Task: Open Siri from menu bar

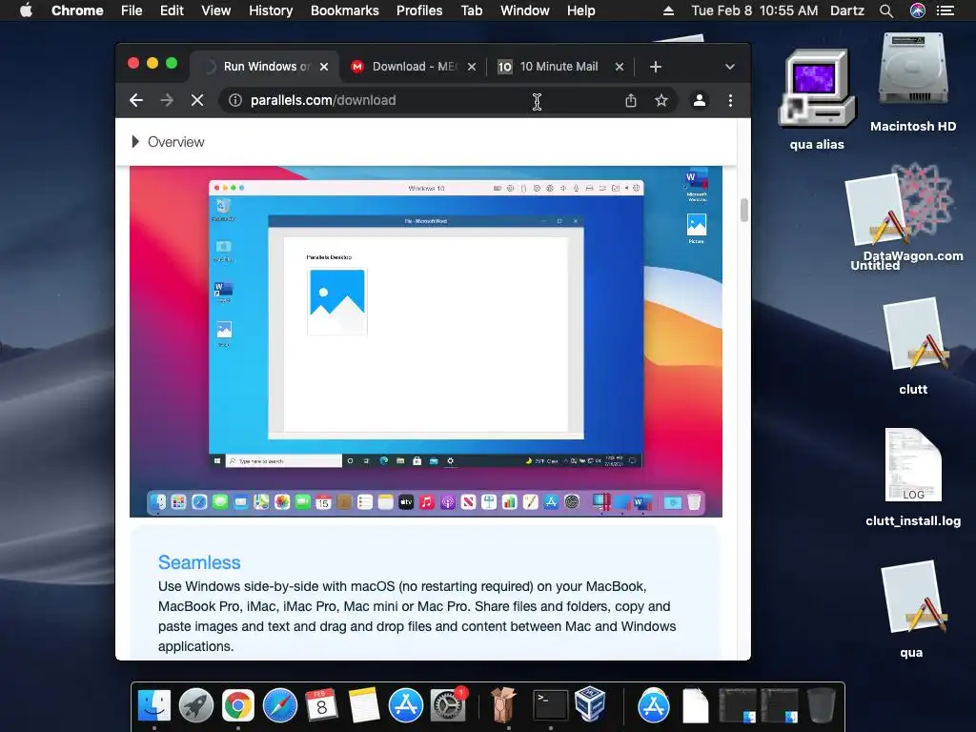Action: pos(918,10)
